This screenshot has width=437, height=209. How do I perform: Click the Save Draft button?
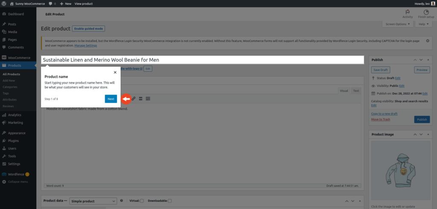click(380, 70)
